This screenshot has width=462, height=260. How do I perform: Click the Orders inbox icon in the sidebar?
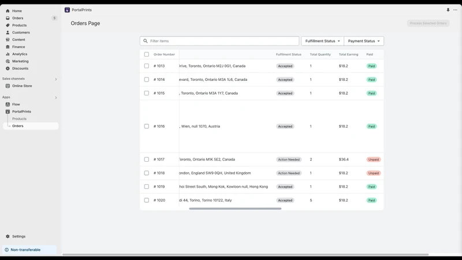click(8, 18)
